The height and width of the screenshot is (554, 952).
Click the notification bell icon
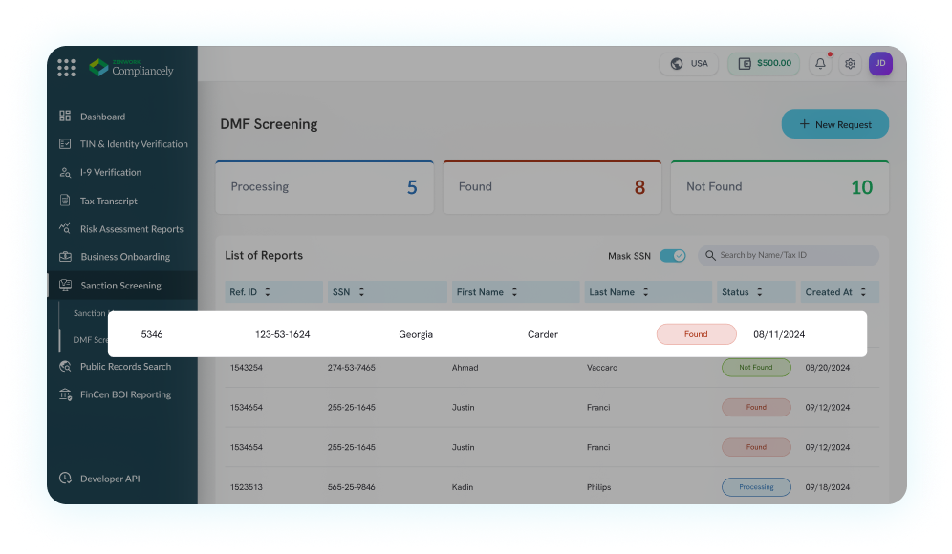click(820, 64)
